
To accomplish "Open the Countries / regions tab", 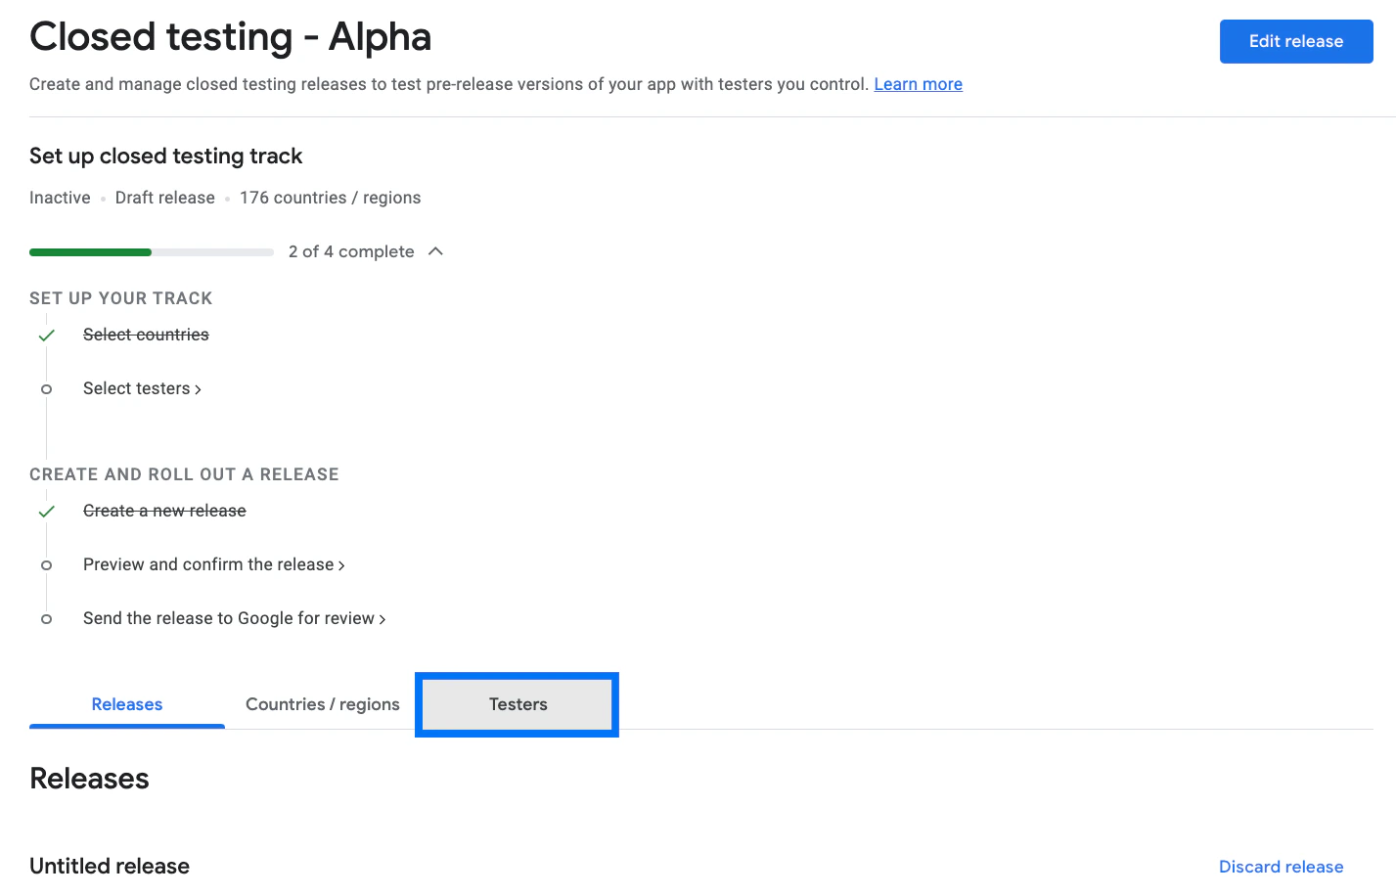I will [322, 704].
